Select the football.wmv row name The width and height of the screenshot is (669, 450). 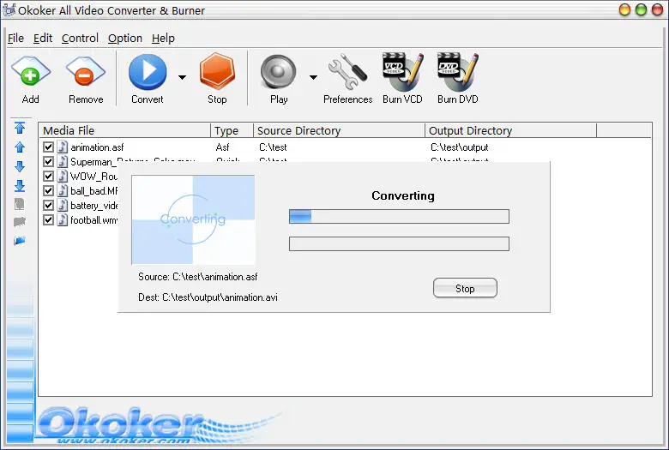(93, 220)
